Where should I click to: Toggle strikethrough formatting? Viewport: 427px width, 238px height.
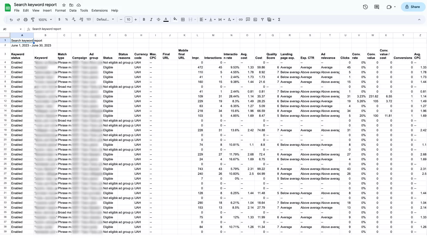pyautogui.click(x=158, y=20)
